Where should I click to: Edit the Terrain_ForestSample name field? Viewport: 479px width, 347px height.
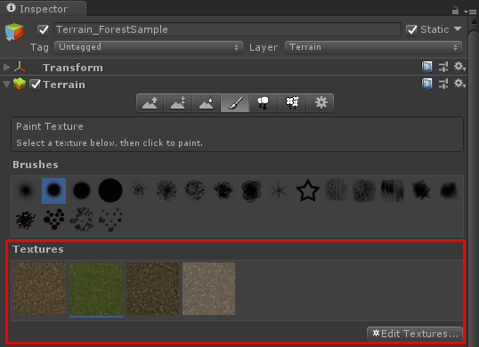click(x=227, y=29)
